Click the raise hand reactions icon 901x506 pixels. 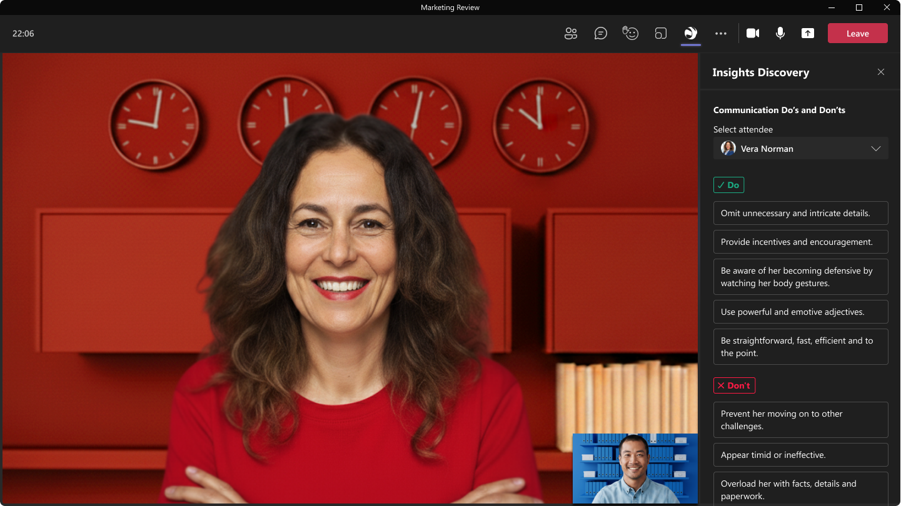pyautogui.click(x=630, y=33)
